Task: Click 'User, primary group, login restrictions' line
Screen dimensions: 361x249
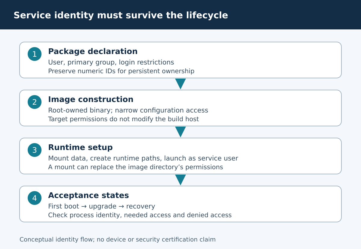Action: click(111, 62)
